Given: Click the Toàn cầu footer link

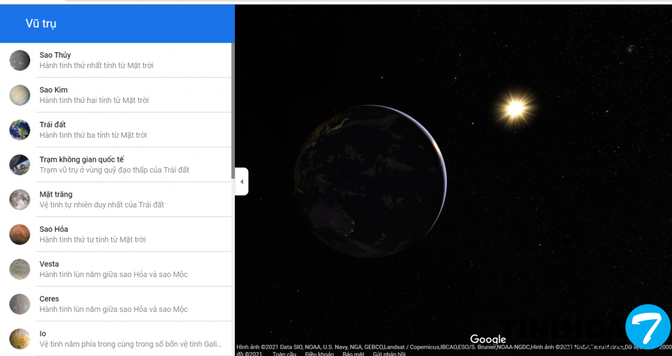Looking at the screenshot, I should click(x=284, y=354).
